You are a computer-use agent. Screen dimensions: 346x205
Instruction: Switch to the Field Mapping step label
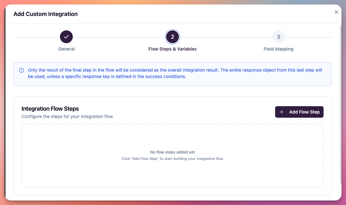pyautogui.click(x=278, y=49)
